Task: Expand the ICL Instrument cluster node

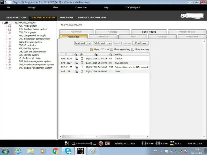Action: (6, 58)
